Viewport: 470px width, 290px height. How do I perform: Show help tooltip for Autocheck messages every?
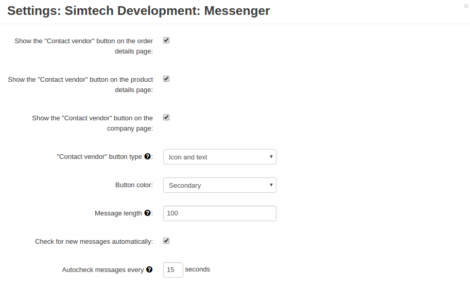click(149, 269)
